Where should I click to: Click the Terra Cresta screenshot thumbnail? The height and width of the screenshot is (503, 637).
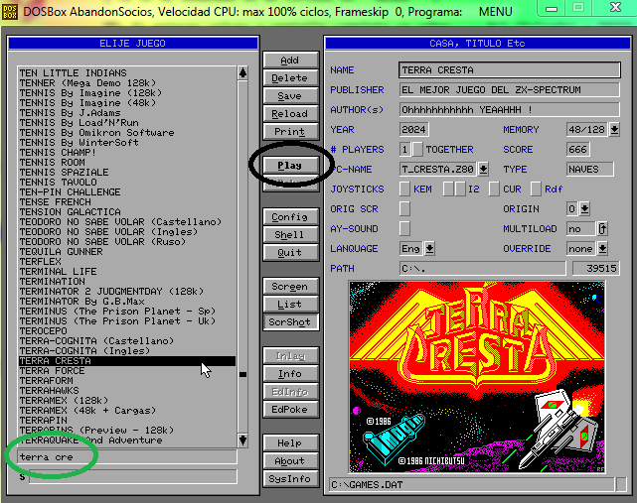pyautogui.click(x=477, y=377)
